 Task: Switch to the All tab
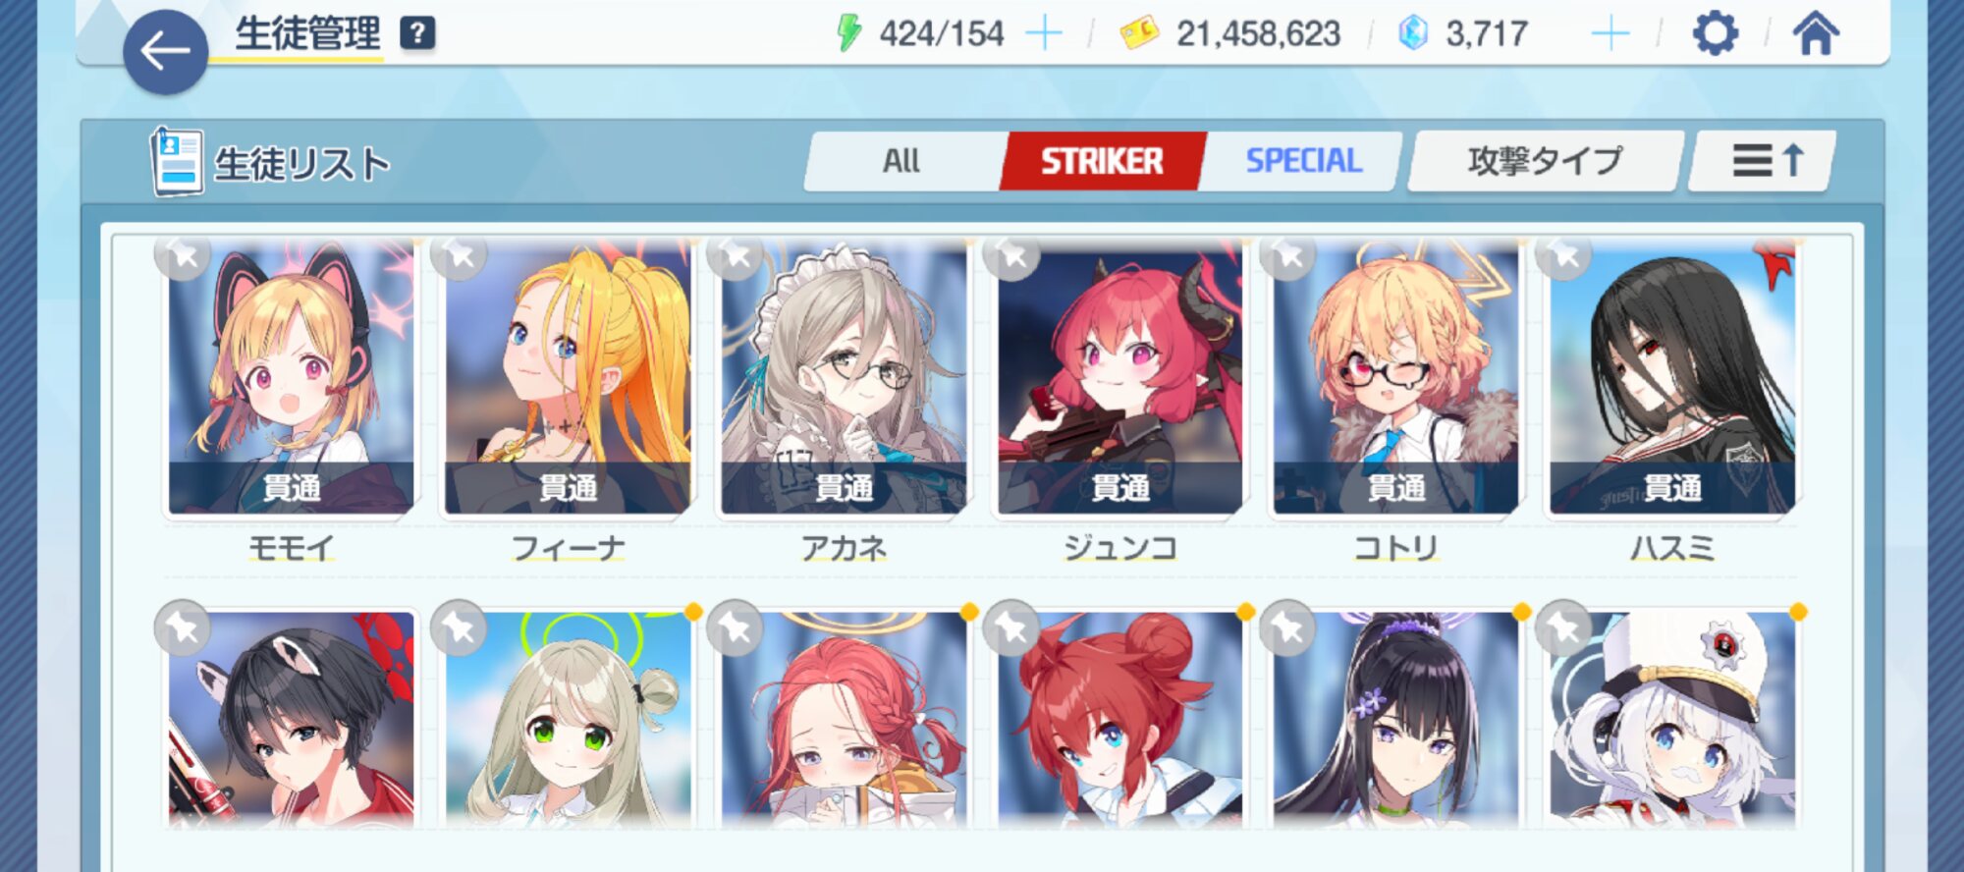902,161
